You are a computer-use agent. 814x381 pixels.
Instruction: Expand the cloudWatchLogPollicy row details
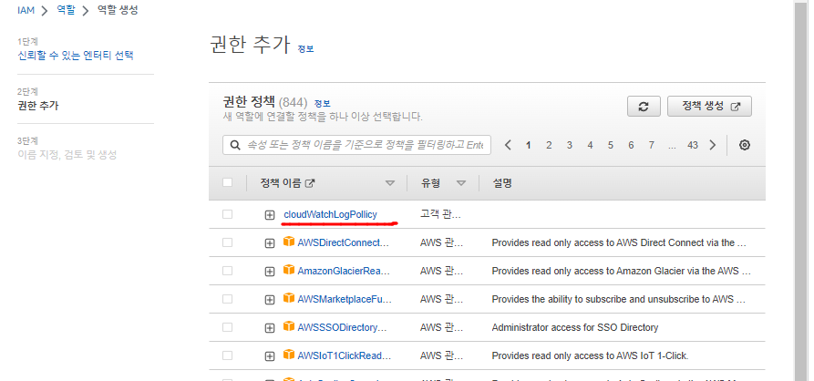270,215
